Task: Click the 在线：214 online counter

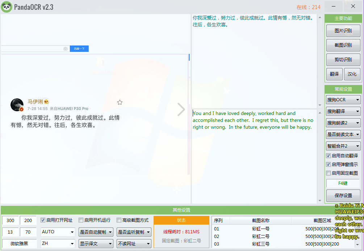Action: [308, 7]
